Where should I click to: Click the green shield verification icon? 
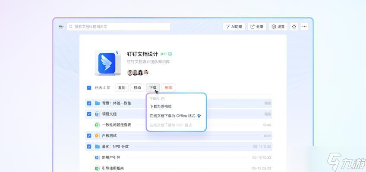170,54
